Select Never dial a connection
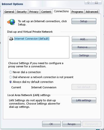The height and width of the screenshot is (130, 104). coord(10,72)
